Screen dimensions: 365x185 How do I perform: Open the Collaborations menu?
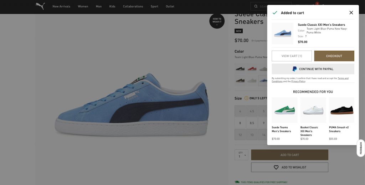(133, 6)
